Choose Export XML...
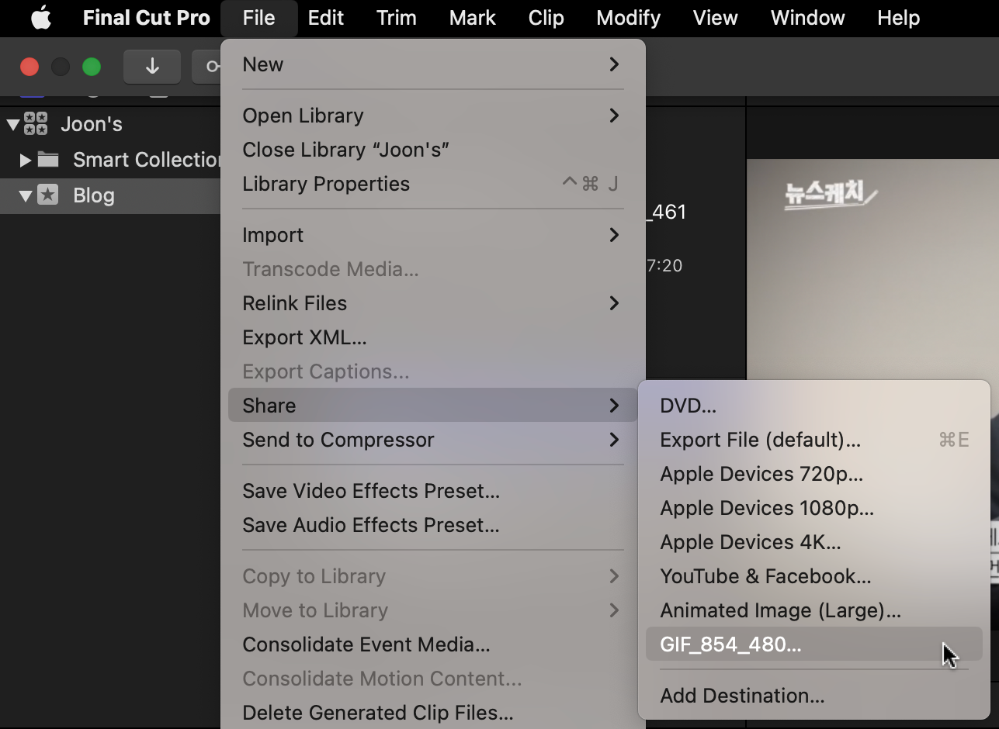The height and width of the screenshot is (729, 999). 433,337
